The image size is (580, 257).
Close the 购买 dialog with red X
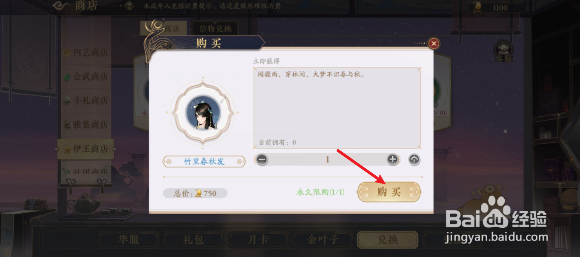[x=434, y=43]
